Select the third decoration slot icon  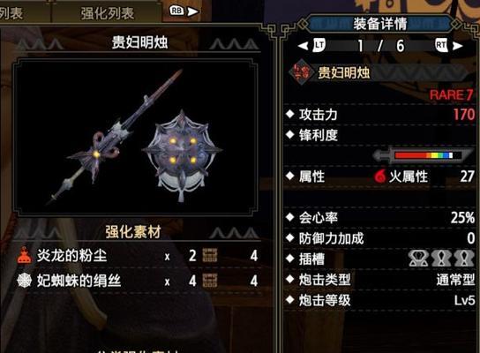coord(464,258)
